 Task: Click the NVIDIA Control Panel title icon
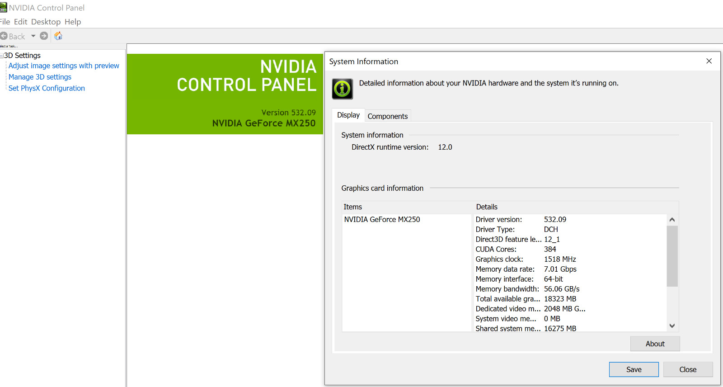(3, 7)
